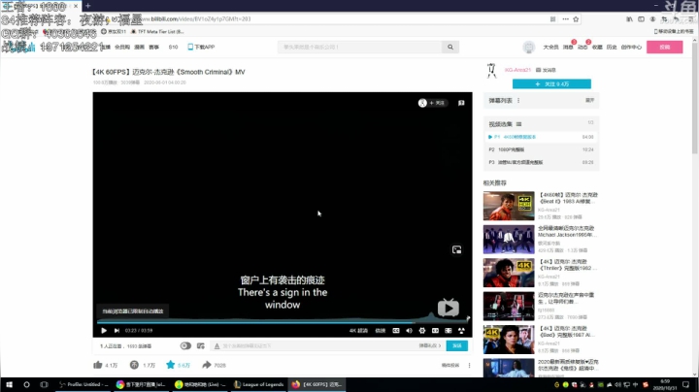Skip to next video in the player
The height and width of the screenshot is (392, 699).
(x=116, y=331)
